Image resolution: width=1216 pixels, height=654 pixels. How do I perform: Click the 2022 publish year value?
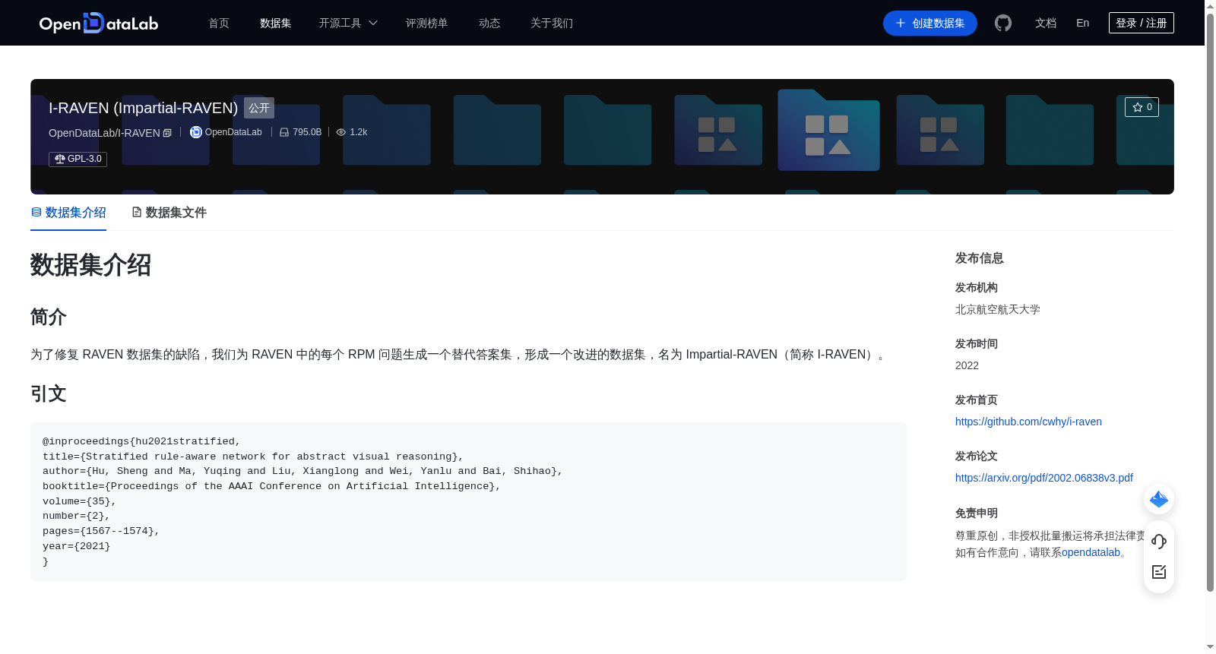pos(967,365)
